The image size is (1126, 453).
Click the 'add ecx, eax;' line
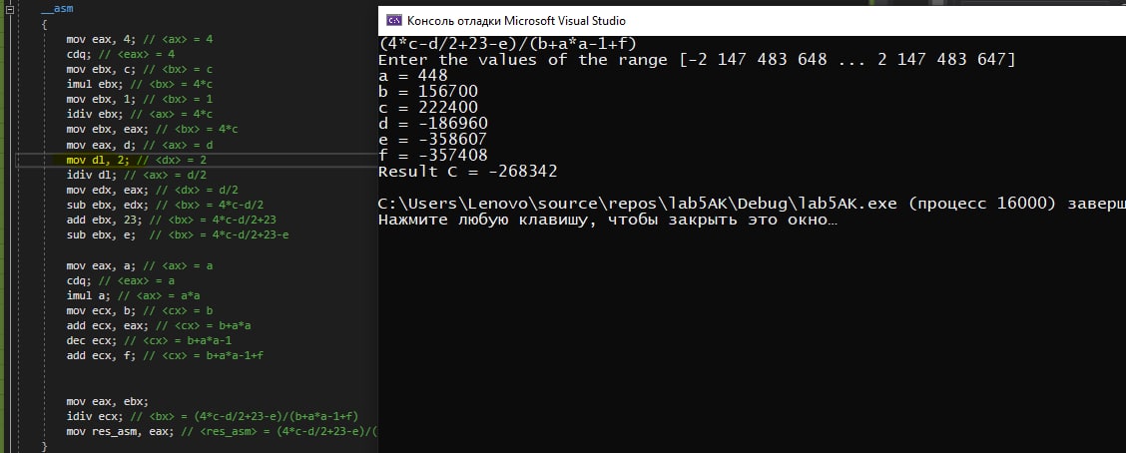coord(158,326)
